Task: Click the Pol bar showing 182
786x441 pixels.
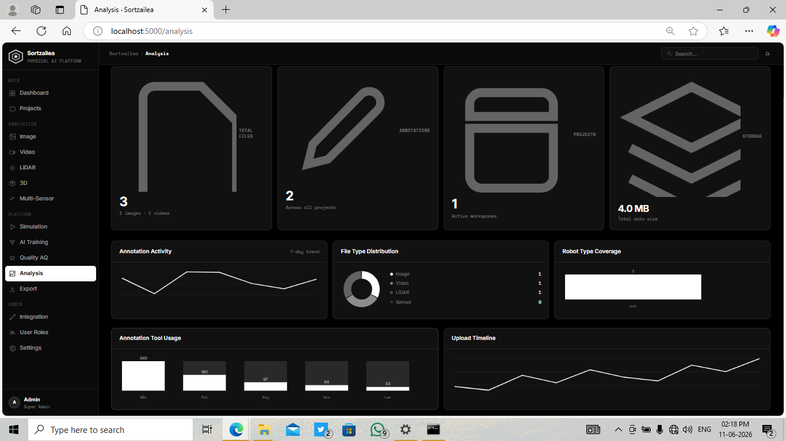Action: (x=204, y=383)
